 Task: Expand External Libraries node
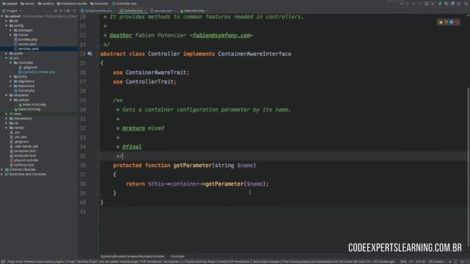click(x=2, y=169)
